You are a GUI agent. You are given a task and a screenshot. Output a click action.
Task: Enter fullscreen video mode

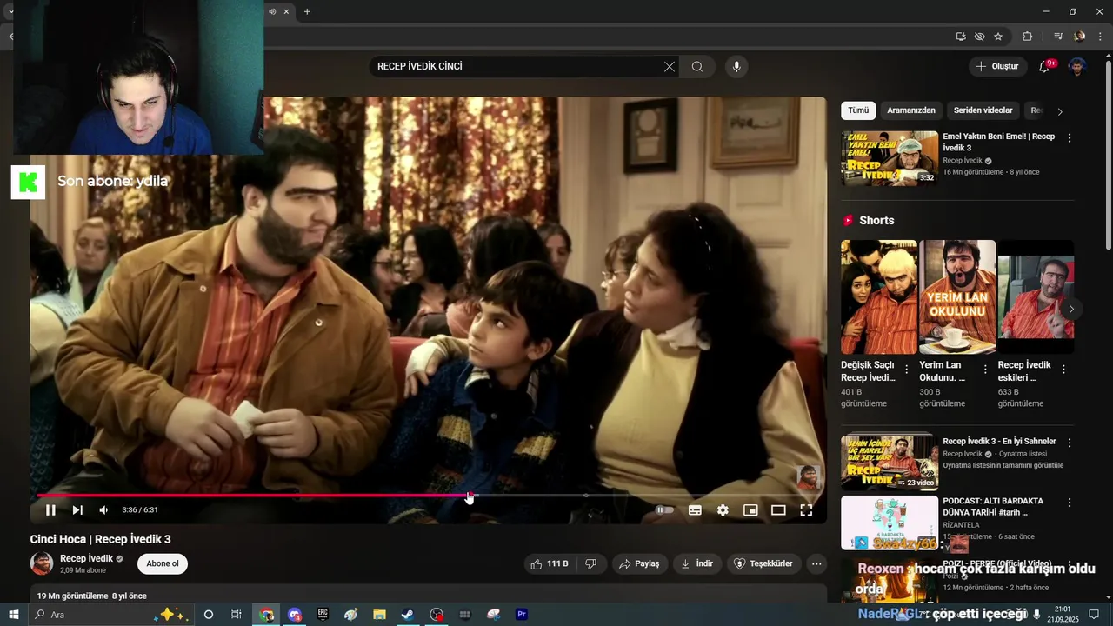pyautogui.click(x=806, y=510)
